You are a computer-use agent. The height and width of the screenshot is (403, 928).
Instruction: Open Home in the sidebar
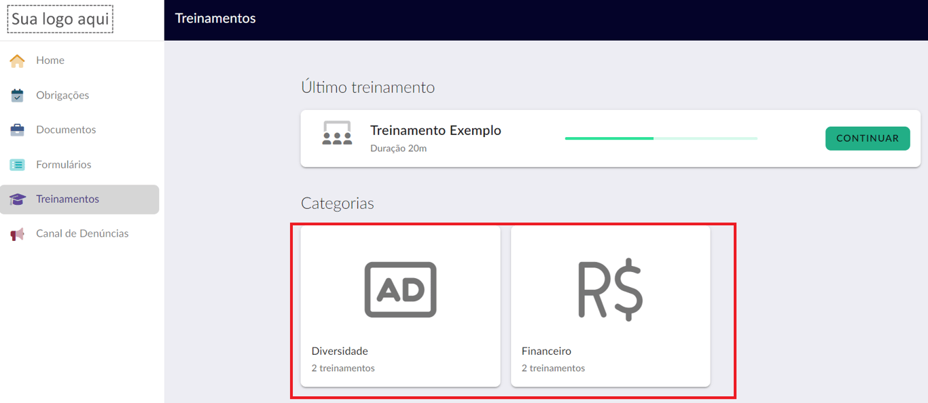coord(79,60)
